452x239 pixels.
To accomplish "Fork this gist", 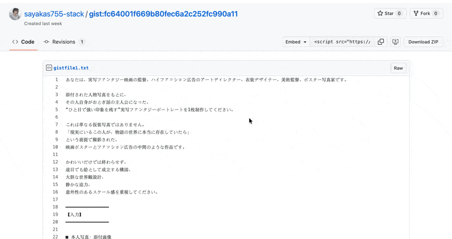I will pos(426,13).
